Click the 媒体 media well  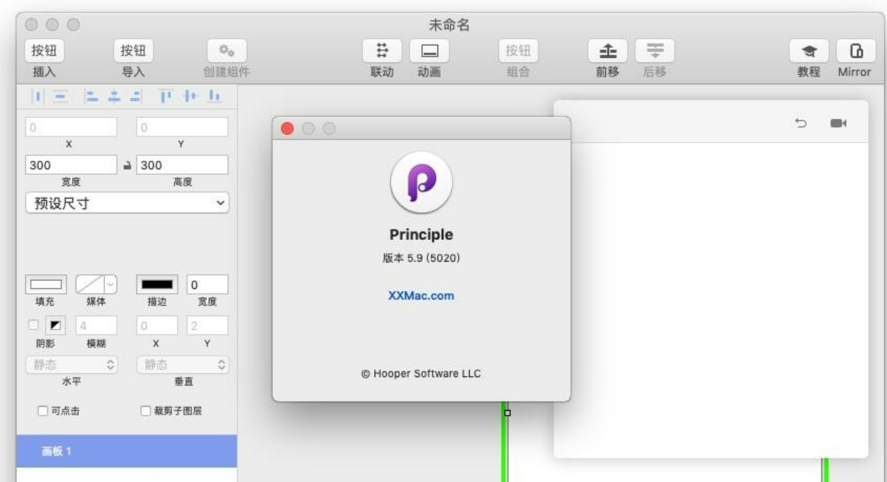coord(89,285)
